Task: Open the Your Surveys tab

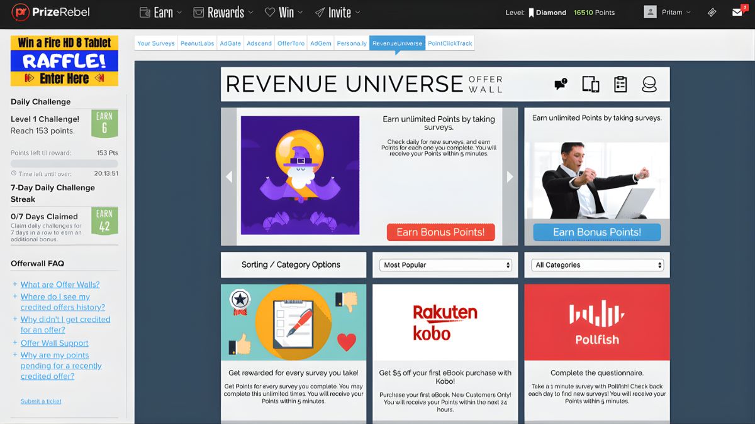Action: 156,43
